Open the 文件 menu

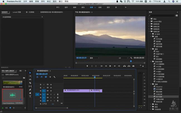(25, 1)
